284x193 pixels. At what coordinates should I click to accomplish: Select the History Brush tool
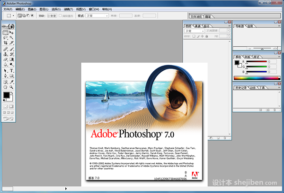(x=11, y=54)
